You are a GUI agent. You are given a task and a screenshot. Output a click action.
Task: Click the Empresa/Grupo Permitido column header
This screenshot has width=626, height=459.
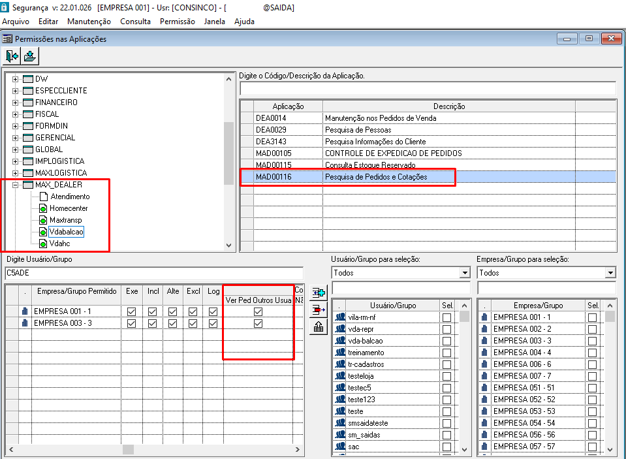(76, 291)
